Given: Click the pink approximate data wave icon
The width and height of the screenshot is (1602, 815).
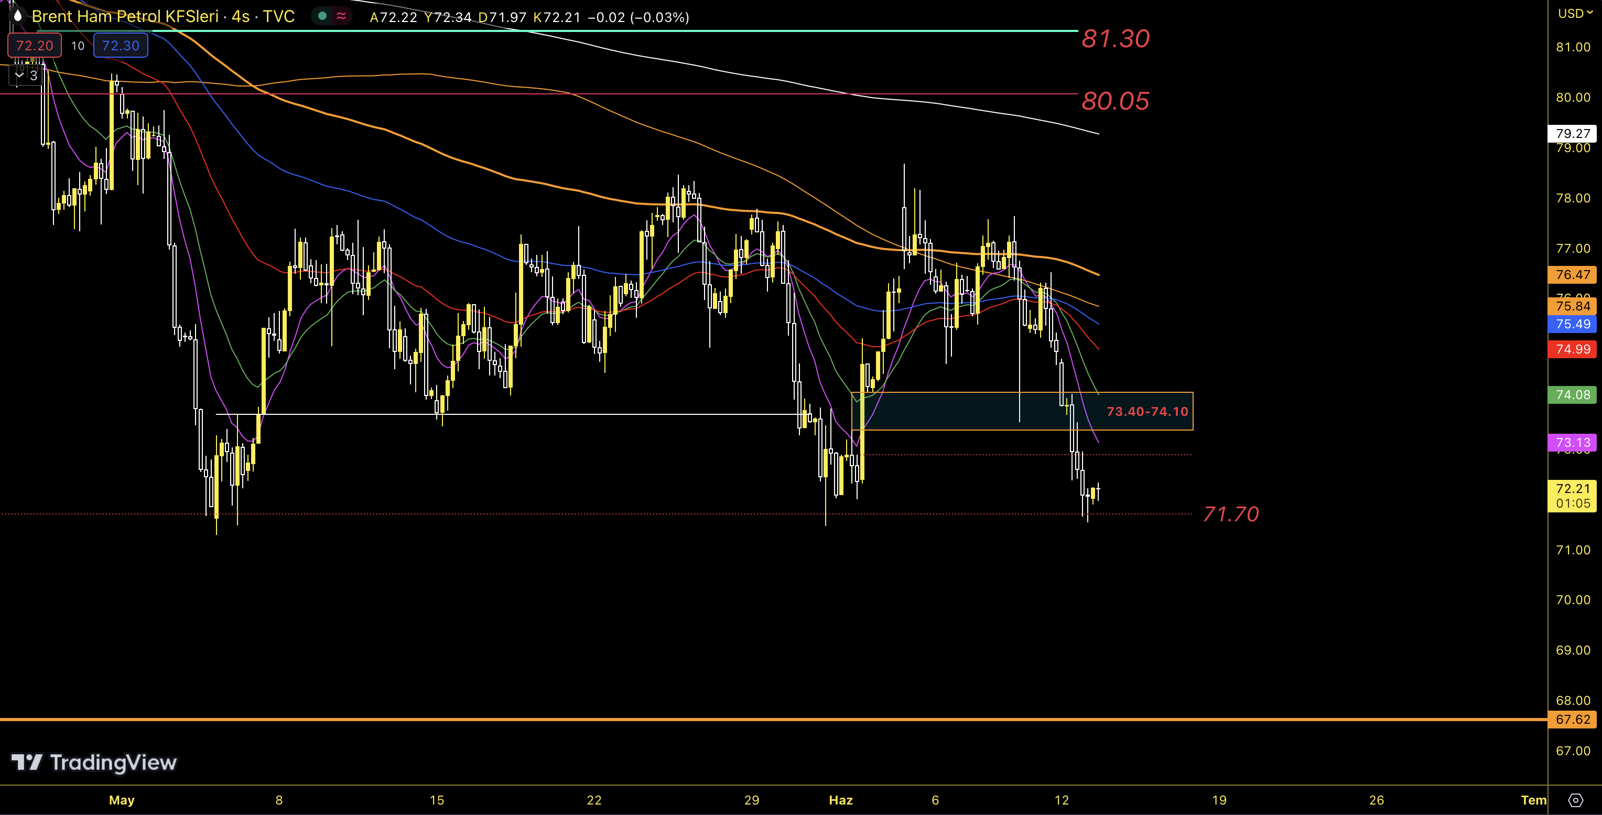Looking at the screenshot, I should [341, 16].
